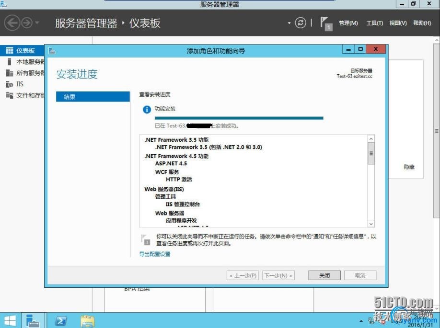Click the 上一步(P) button
Viewport: 440px width, 328px height.
243,275
